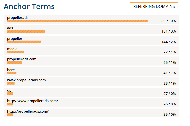Click the orange bar under propeller
Image resolution: width=190 pixels, height=126 pixels.
point(24,42)
